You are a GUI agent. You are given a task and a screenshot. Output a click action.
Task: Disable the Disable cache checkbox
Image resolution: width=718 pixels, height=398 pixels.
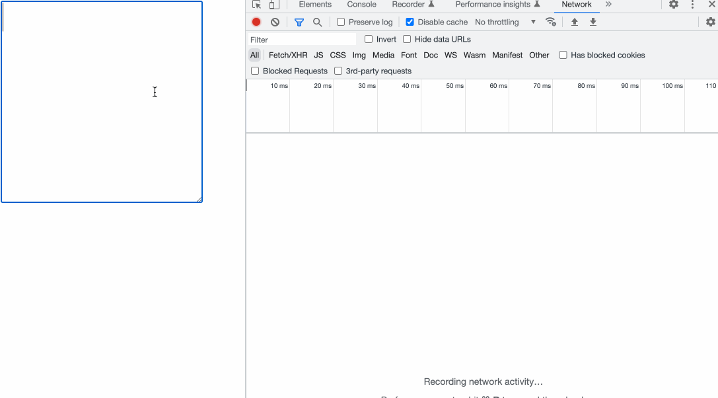coord(410,22)
